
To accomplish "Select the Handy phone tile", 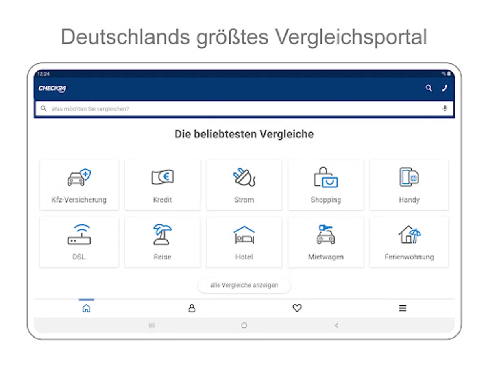I will click(x=409, y=185).
